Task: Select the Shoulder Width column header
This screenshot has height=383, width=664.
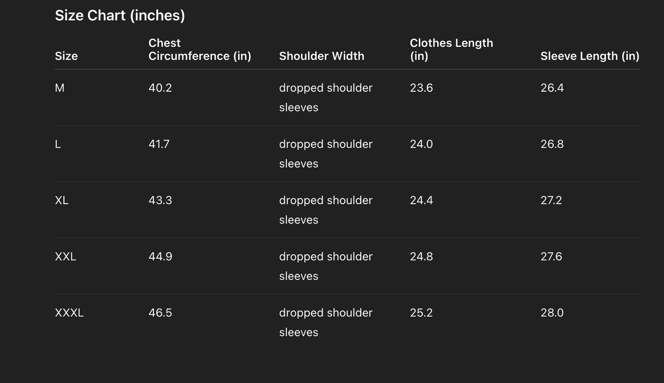Action: pyautogui.click(x=322, y=56)
